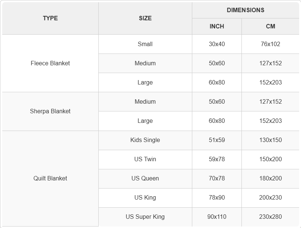The width and height of the screenshot is (301, 228).
Task: Click the 51x59 inch value
Action: [x=217, y=140]
